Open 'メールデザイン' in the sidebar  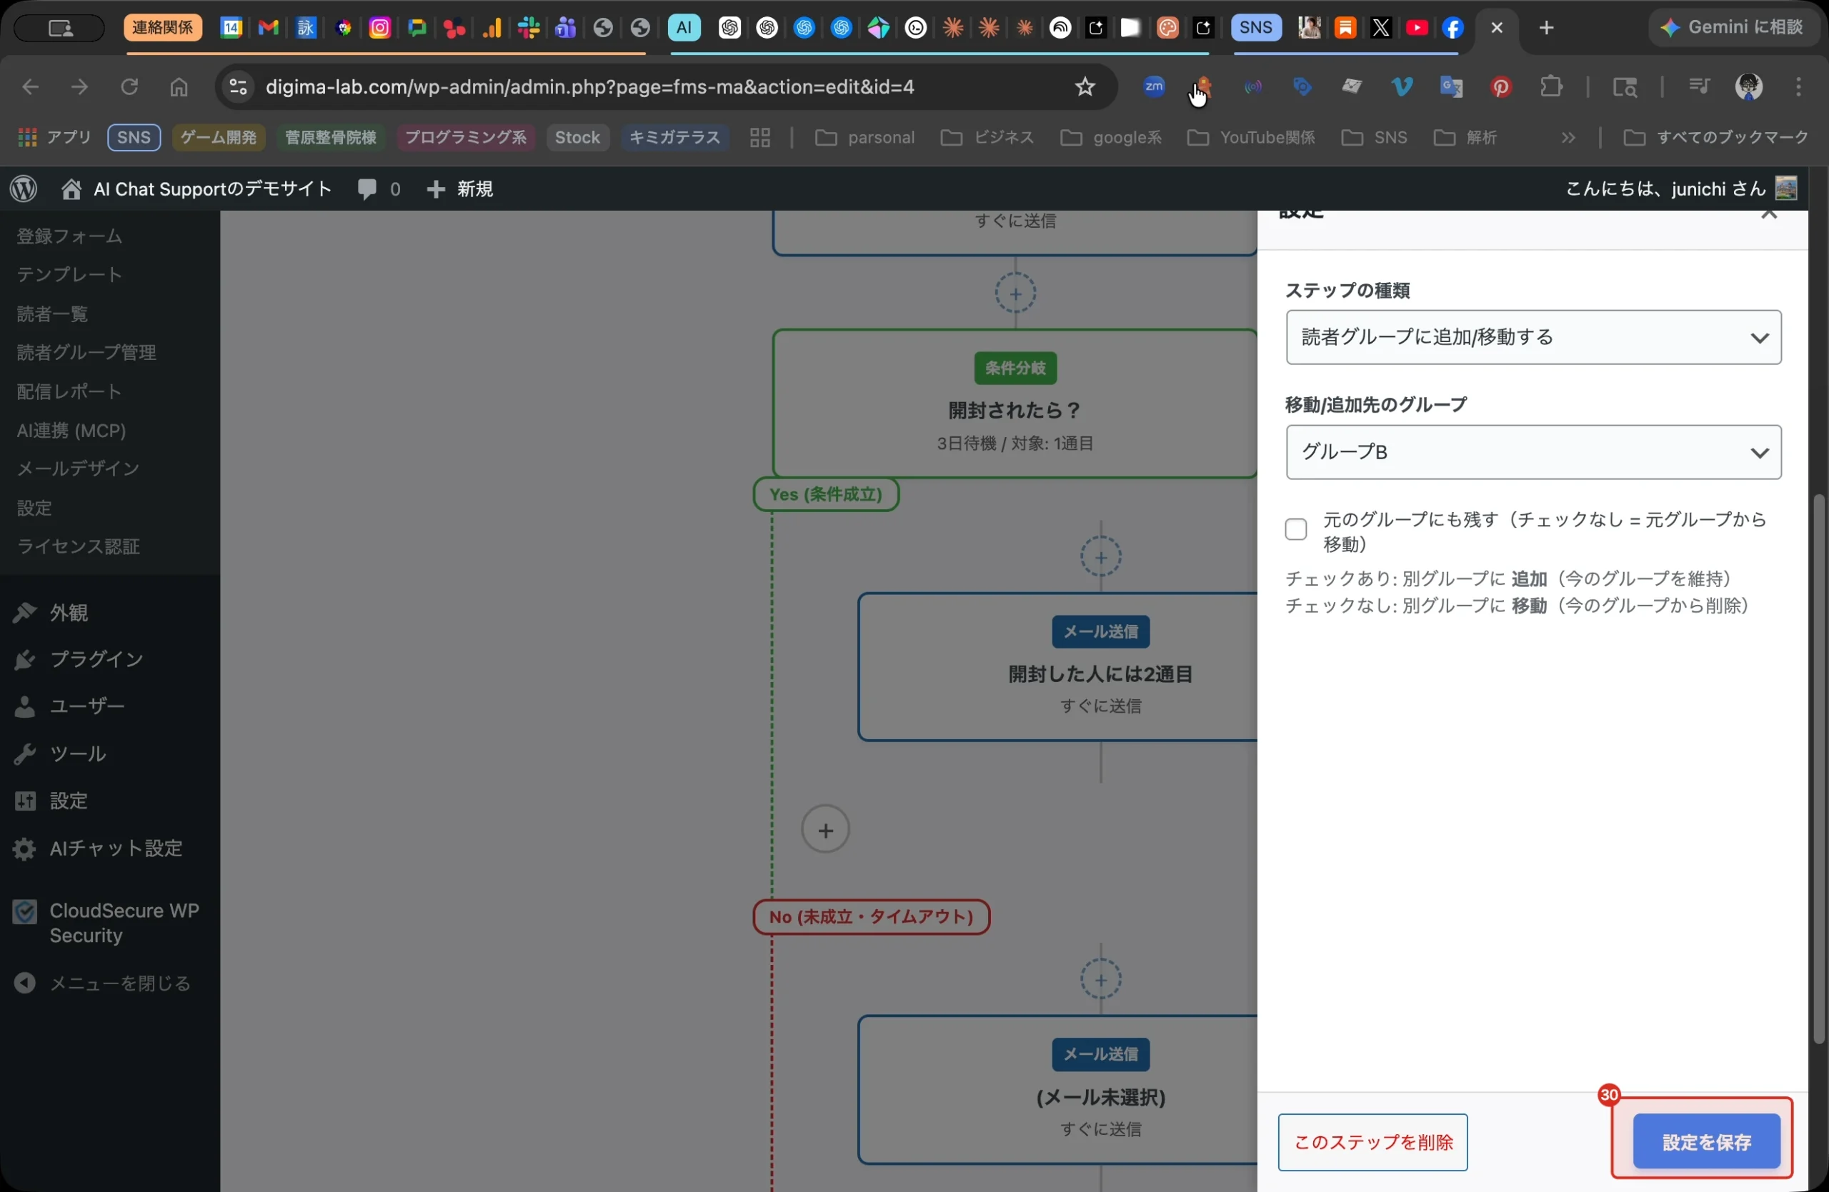pos(79,469)
